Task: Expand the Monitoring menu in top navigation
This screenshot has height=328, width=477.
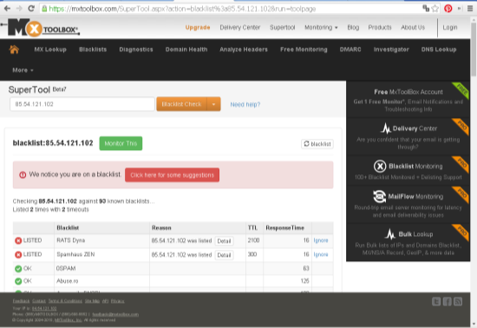Action: pyautogui.click(x=321, y=28)
